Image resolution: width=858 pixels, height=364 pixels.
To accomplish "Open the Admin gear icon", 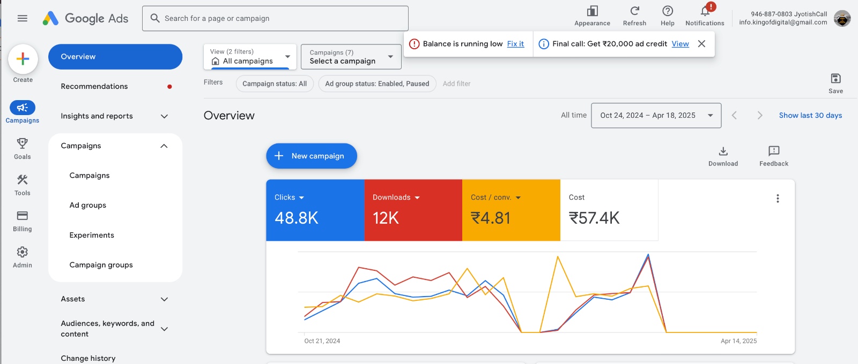I will point(23,252).
